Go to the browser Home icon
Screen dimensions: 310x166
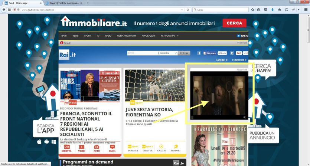click(279, 10)
